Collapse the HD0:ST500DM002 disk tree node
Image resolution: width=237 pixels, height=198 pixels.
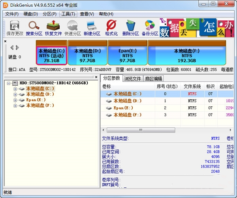(x=9, y=83)
